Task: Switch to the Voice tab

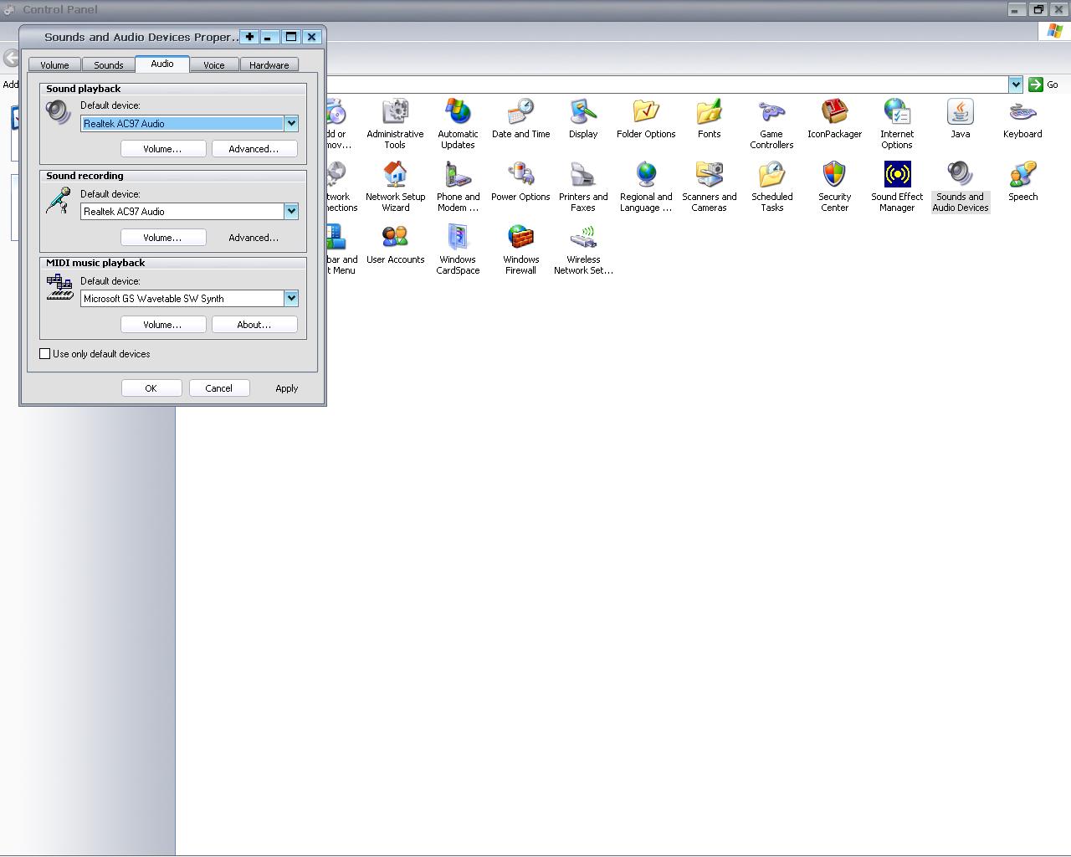Action: 214,64
